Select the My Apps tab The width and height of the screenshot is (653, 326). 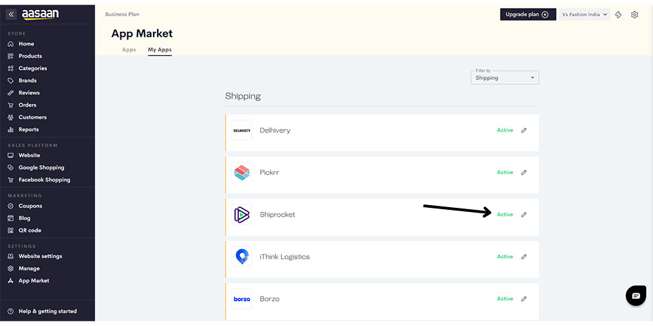pos(160,50)
